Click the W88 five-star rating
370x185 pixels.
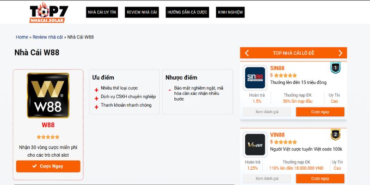(48, 137)
